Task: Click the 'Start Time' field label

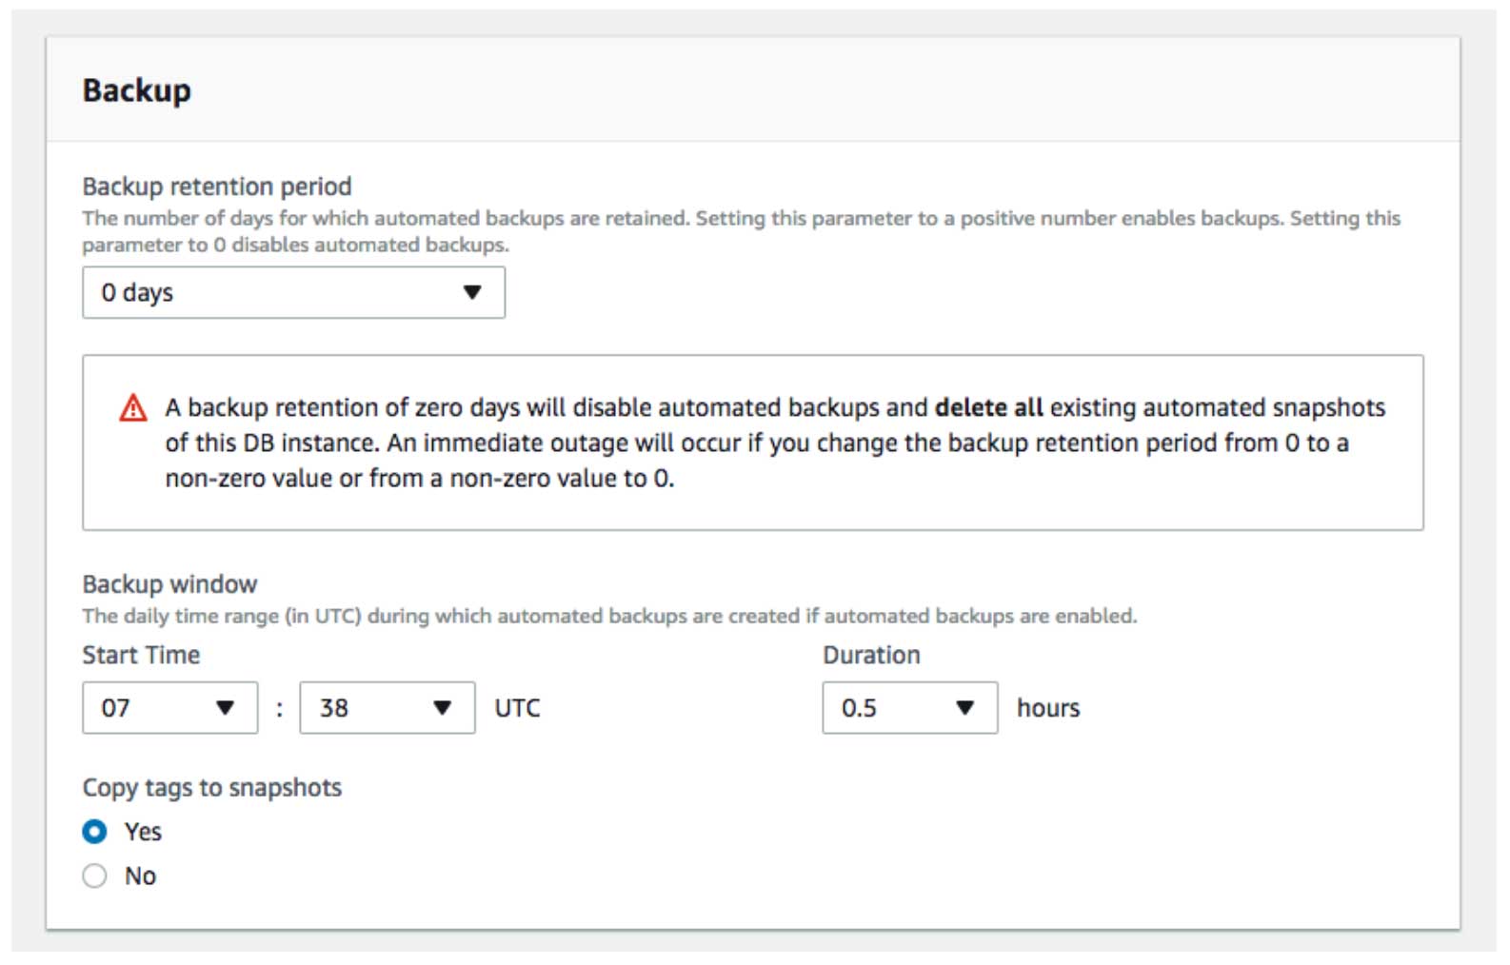Action: [141, 655]
